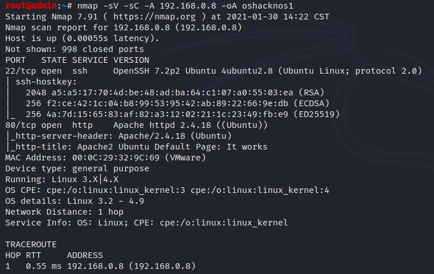This screenshot has width=434, height=274.
Task: Click the root@admin prompt text
Action: [31, 6]
